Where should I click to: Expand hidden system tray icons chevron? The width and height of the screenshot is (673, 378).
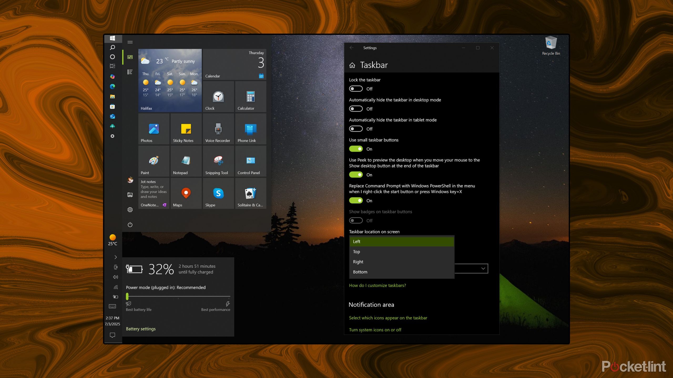(115, 257)
